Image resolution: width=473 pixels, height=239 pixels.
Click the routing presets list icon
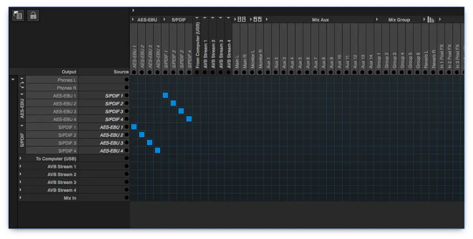pos(18,15)
